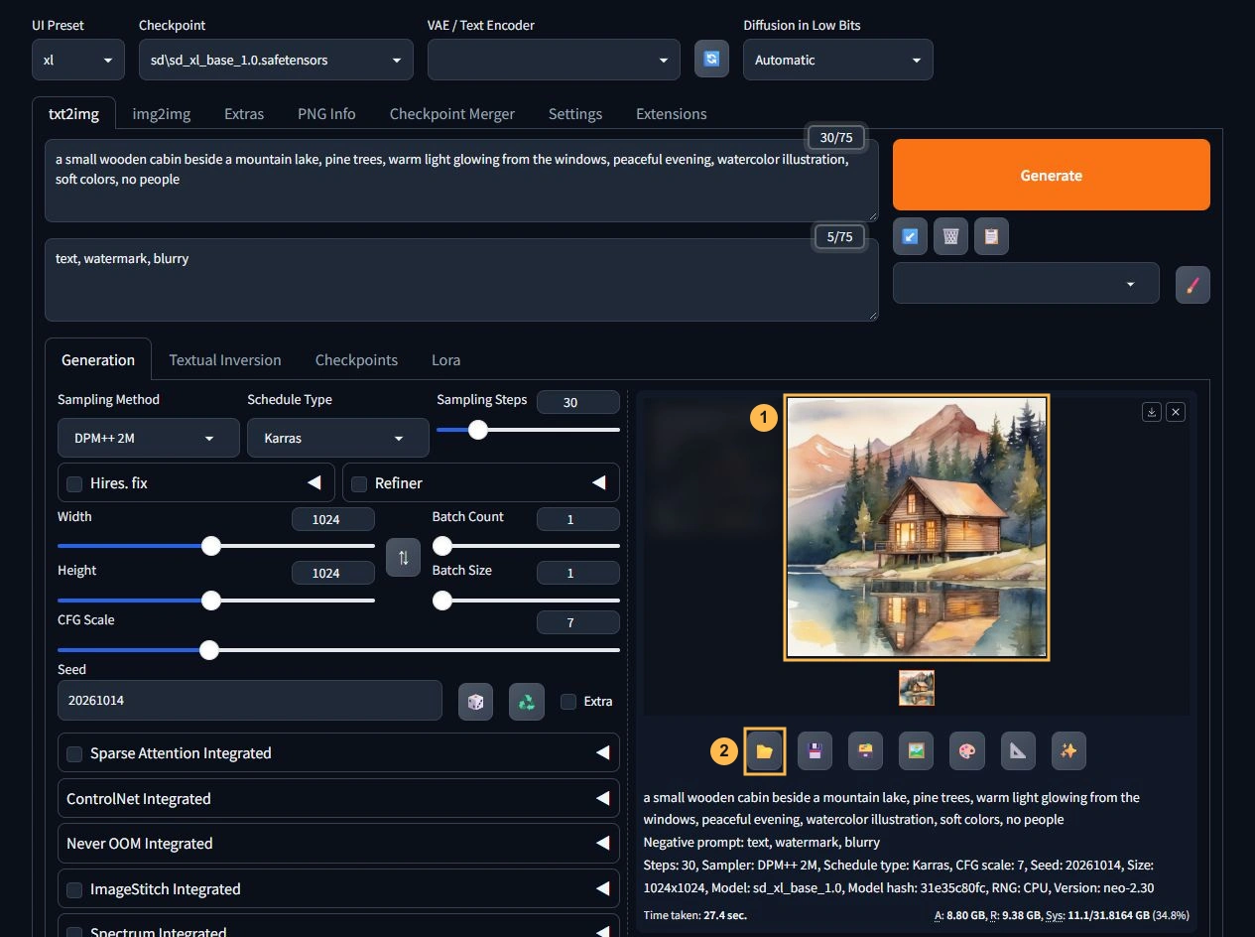Refresh the VAE list with blue refresh icon

[x=711, y=60]
